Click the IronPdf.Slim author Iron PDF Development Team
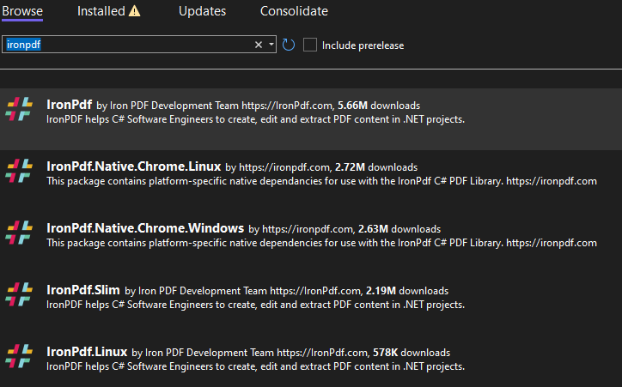Viewport: 622px width, 387px height. tap(203, 291)
